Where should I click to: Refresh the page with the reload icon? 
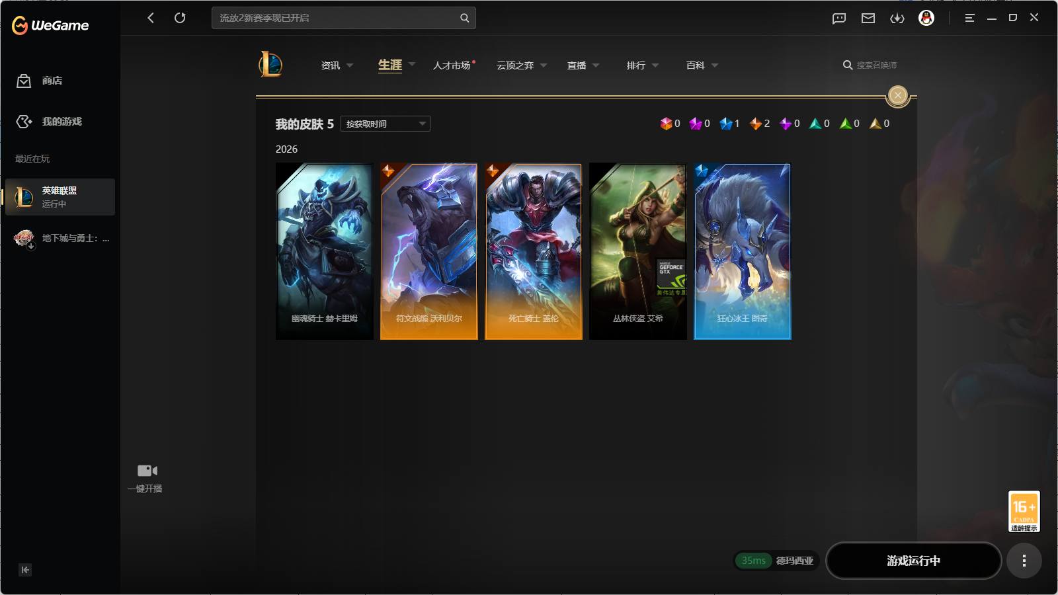[180, 18]
